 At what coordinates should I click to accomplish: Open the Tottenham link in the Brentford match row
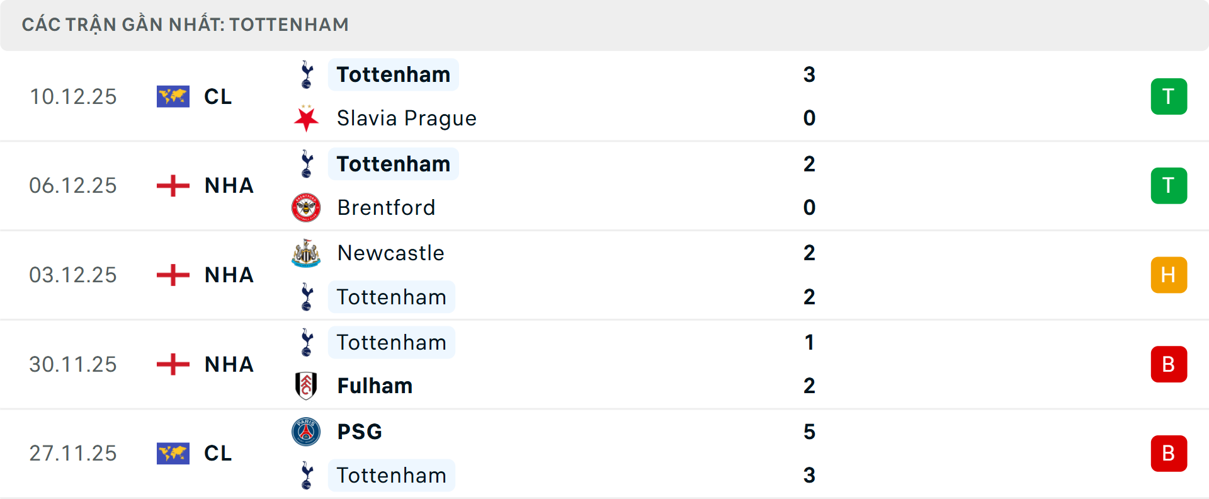tap(393, 164)
